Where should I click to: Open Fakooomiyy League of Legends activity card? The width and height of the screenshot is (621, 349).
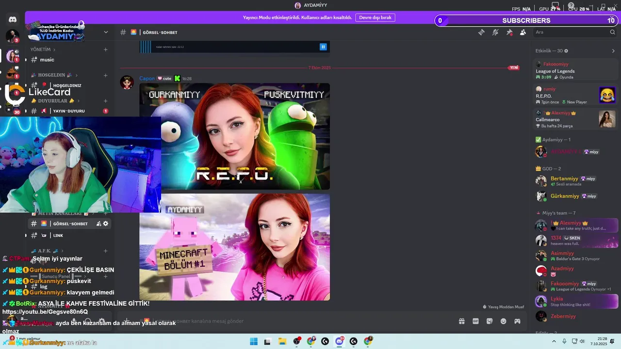pyautogui.click(x=576, y=70)
